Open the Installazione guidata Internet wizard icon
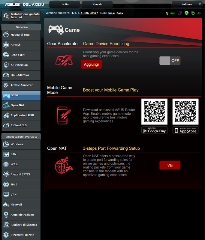Viewport: 205px width, 240px height. coord(6,16)
